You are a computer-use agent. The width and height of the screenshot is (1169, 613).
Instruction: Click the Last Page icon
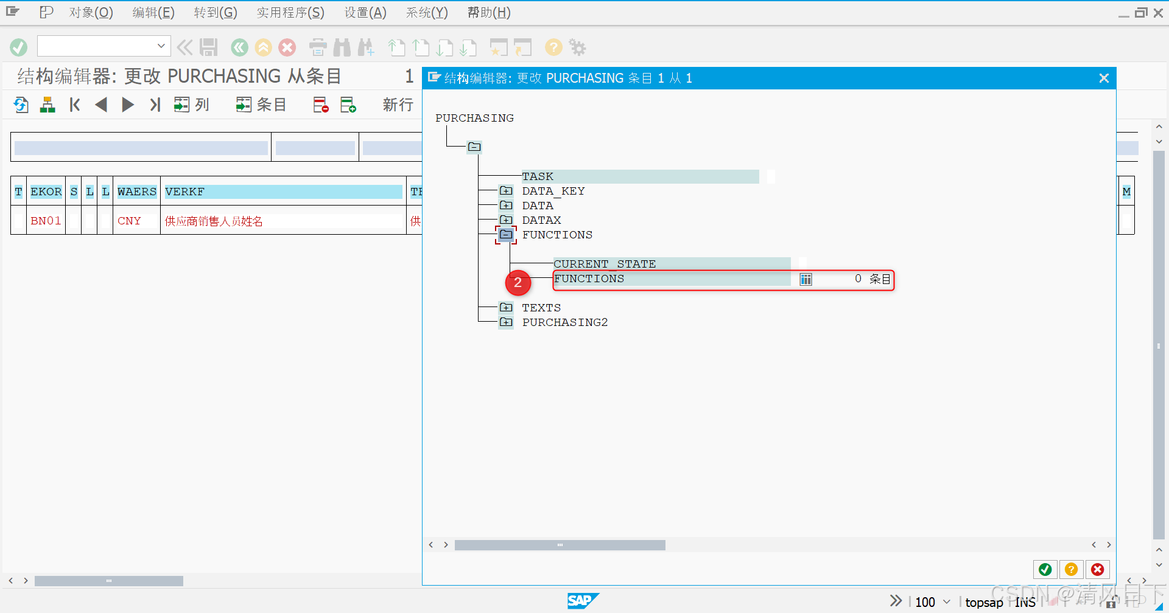click(468, 47)
